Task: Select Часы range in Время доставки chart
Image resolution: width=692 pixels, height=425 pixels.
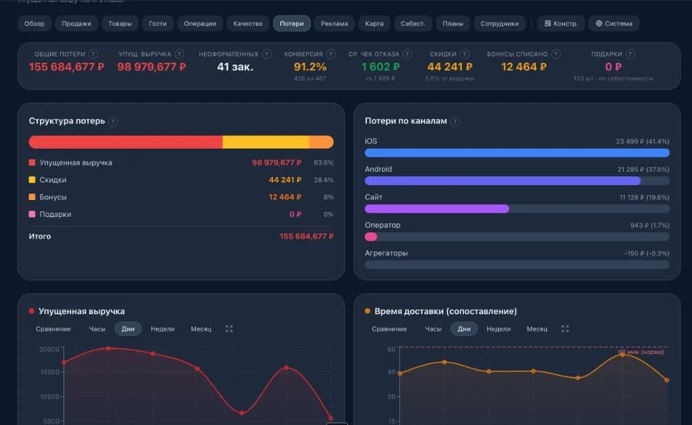Action: pyautogui.click(x=433, y=329)
